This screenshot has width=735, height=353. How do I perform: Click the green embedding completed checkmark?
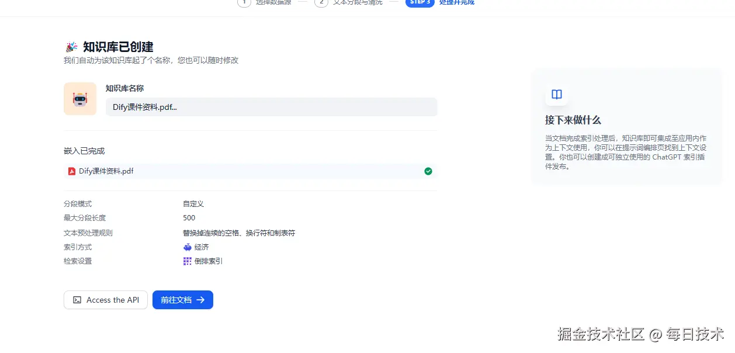tap(428, 171)
